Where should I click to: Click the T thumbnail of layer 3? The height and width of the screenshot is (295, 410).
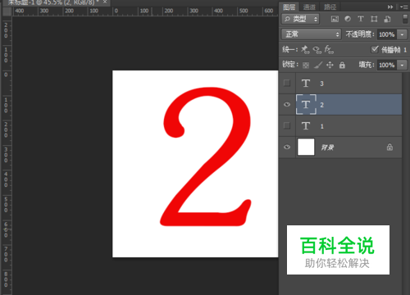pyautogui.click(x=306, y=83)
